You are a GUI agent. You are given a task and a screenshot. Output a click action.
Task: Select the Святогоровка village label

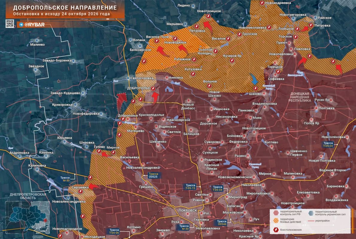pos(142,78)
